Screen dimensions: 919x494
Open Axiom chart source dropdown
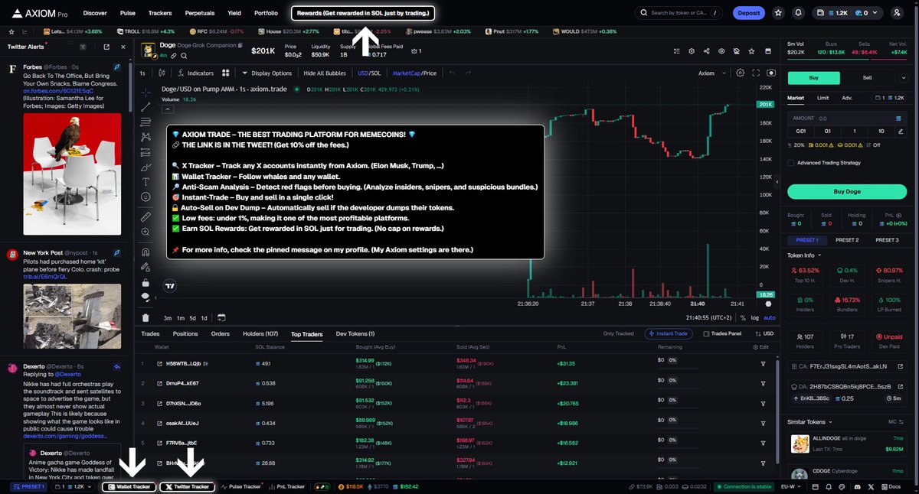coord(711,73)
